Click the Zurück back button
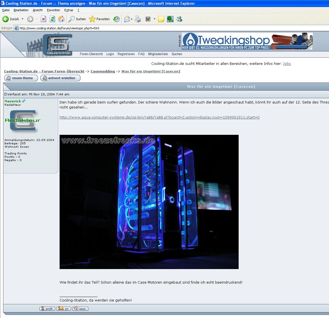The image size is (329, 318). coord(11,19)
